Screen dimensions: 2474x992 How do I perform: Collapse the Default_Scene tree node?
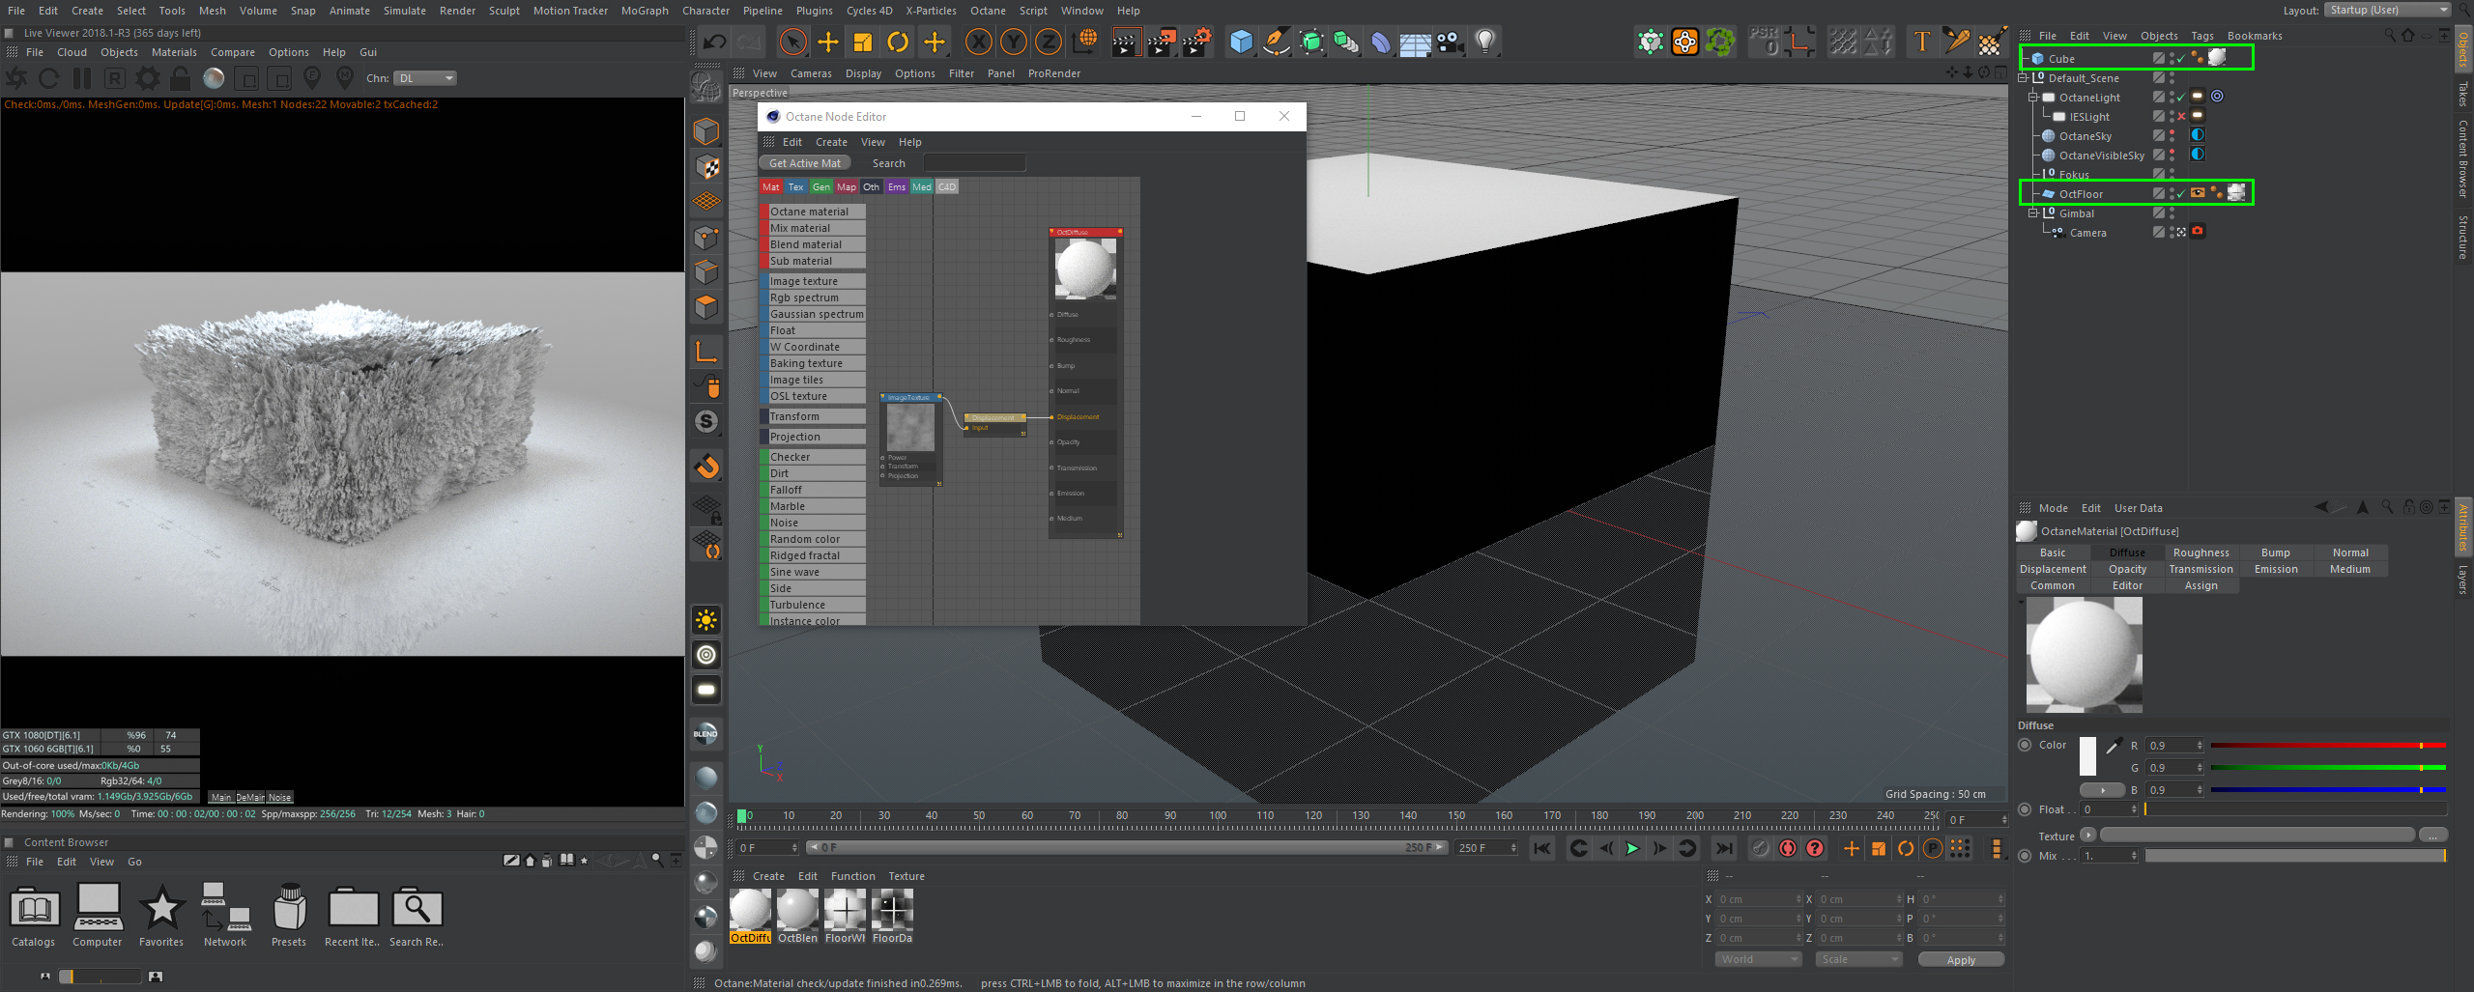pos(2024,78)
